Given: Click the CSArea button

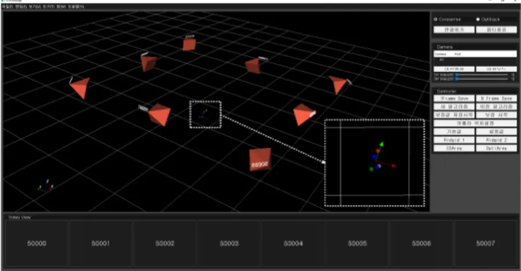Looking at the screenshot, I should [x=454, y=148].
